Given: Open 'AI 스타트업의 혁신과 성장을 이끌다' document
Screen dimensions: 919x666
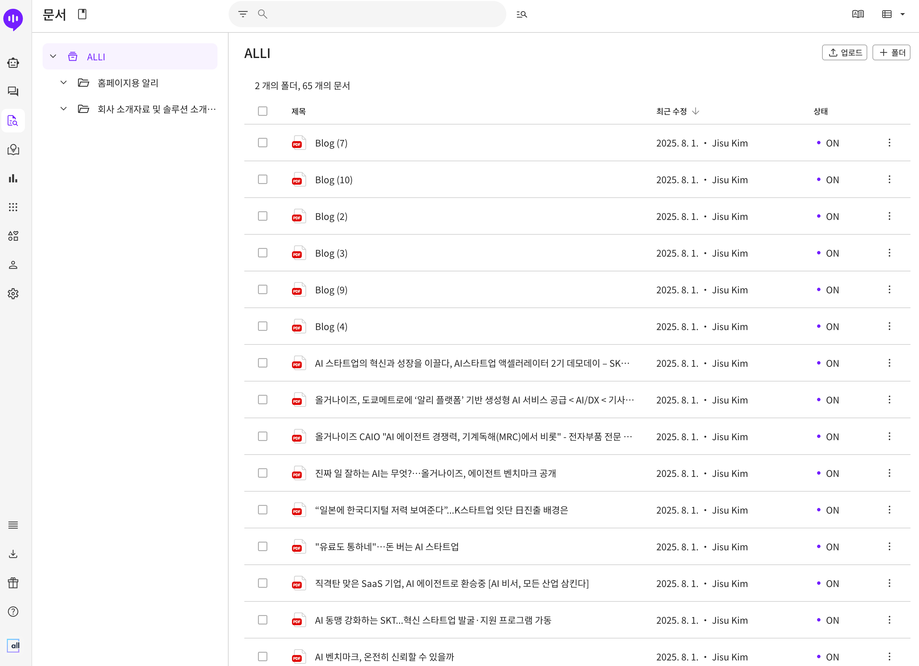Looking at the screenshot, I should pos(472,363).
